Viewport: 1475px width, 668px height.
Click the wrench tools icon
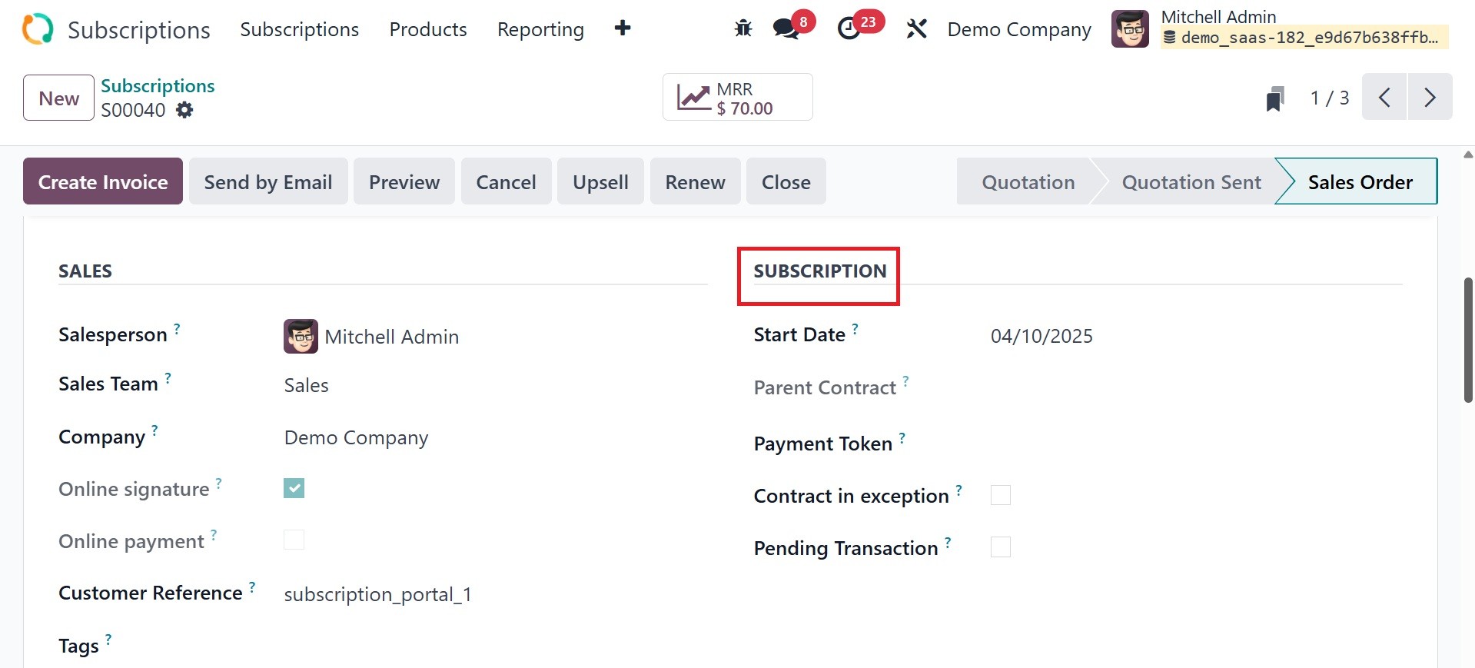pyautogui.click(x=916, y=29)
